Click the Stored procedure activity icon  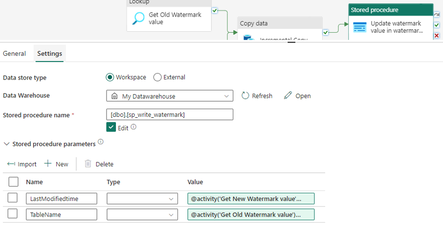tap(360, 27)
